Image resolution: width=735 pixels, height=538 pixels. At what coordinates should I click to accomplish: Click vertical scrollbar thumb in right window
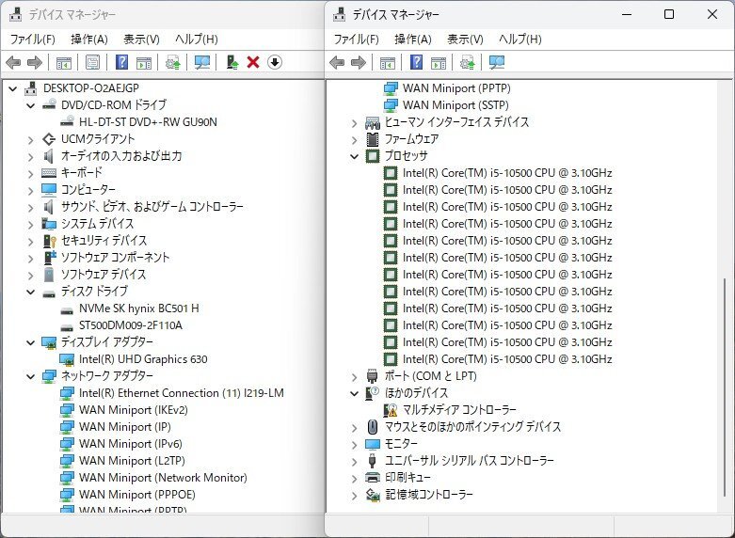click(x=725, y=388)
